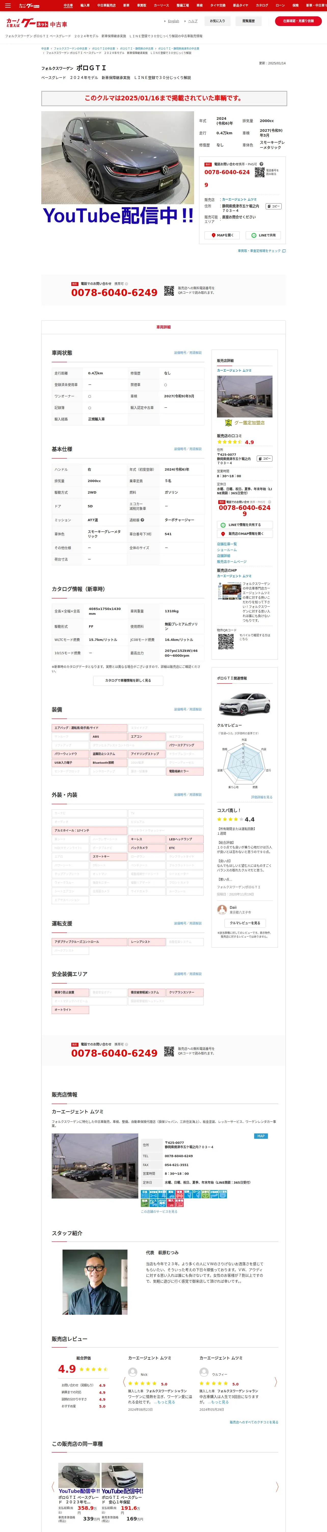Open the カタログ nav item
The height and width of the screenshot is (1532, 327).
tap(262, 5)
